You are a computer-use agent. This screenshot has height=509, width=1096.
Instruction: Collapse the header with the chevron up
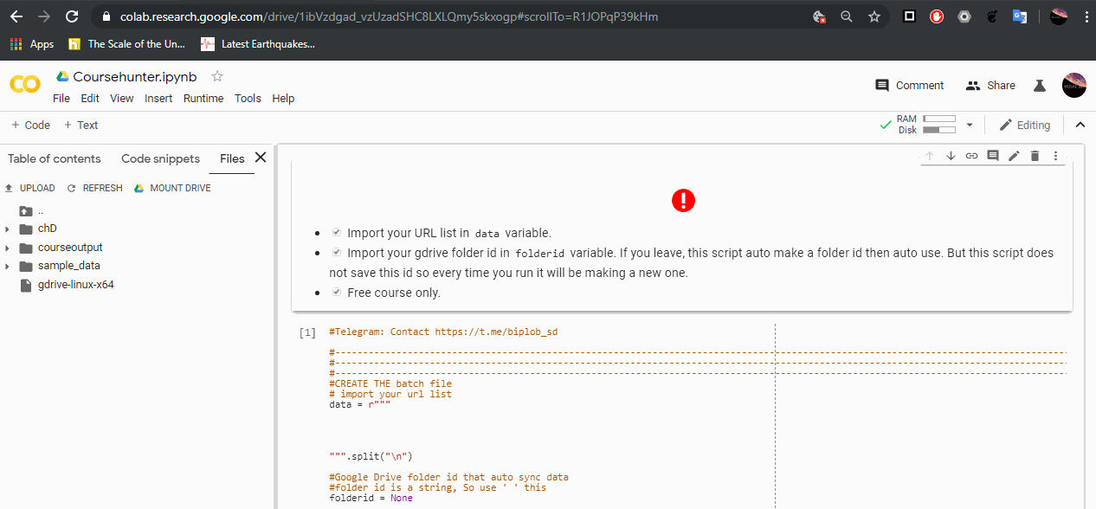pos(1080,125)
